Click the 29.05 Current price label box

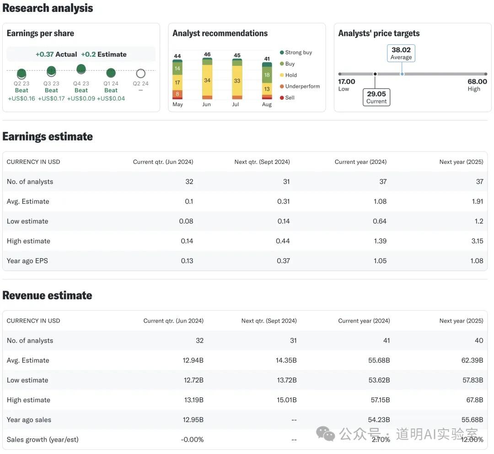click(x=376, y=97)
